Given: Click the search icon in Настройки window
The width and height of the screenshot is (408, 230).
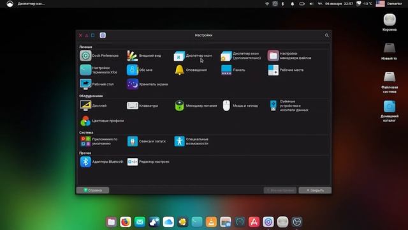Looking at the screenshot, I should coord(327,35).
